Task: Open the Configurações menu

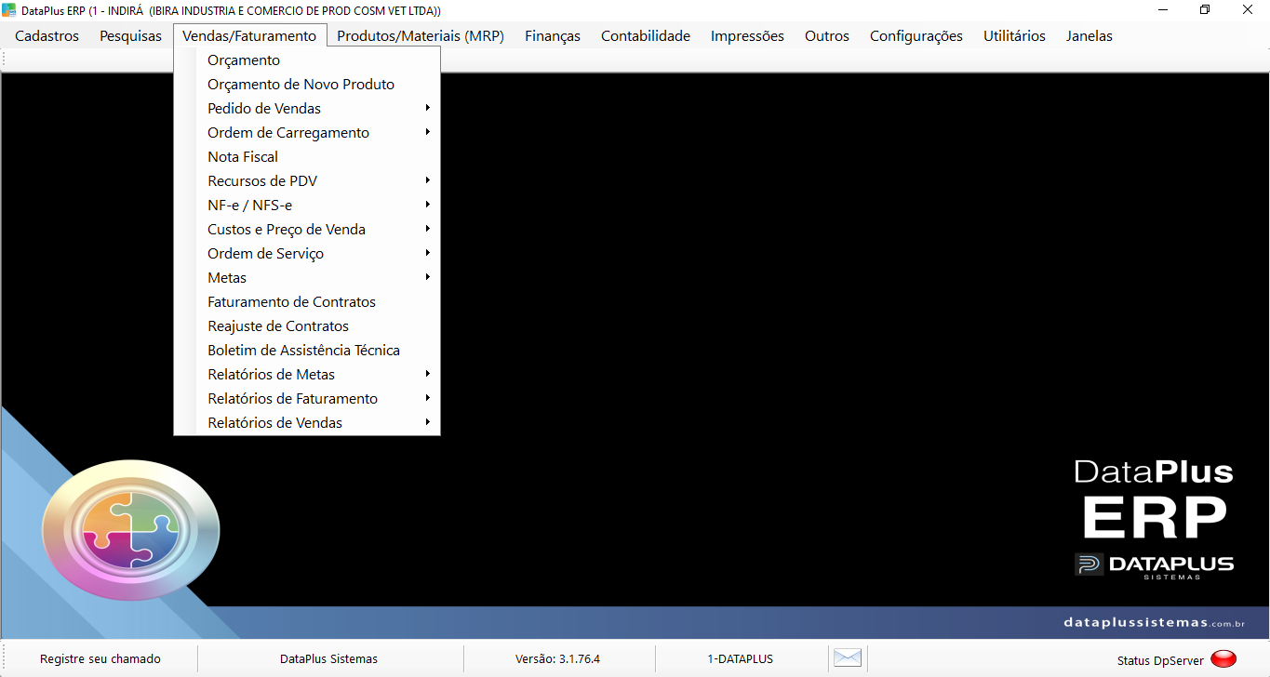Action: 916,36
